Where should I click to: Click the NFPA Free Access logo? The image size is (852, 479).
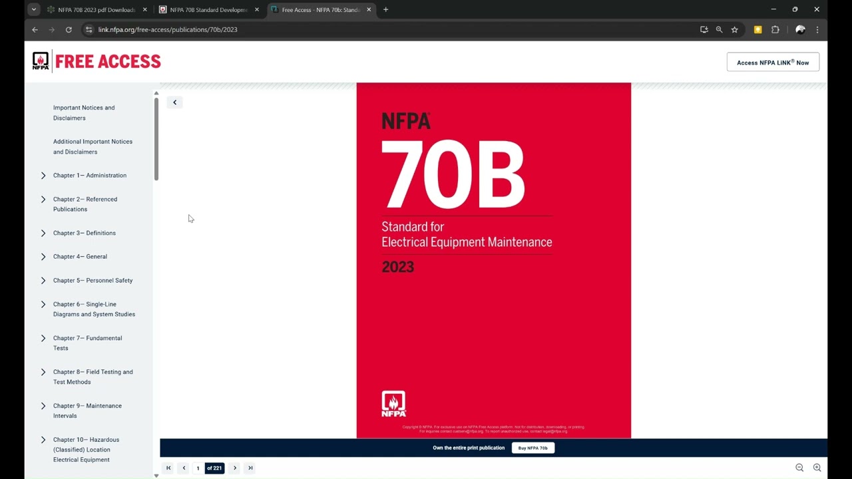pos(97,61)
